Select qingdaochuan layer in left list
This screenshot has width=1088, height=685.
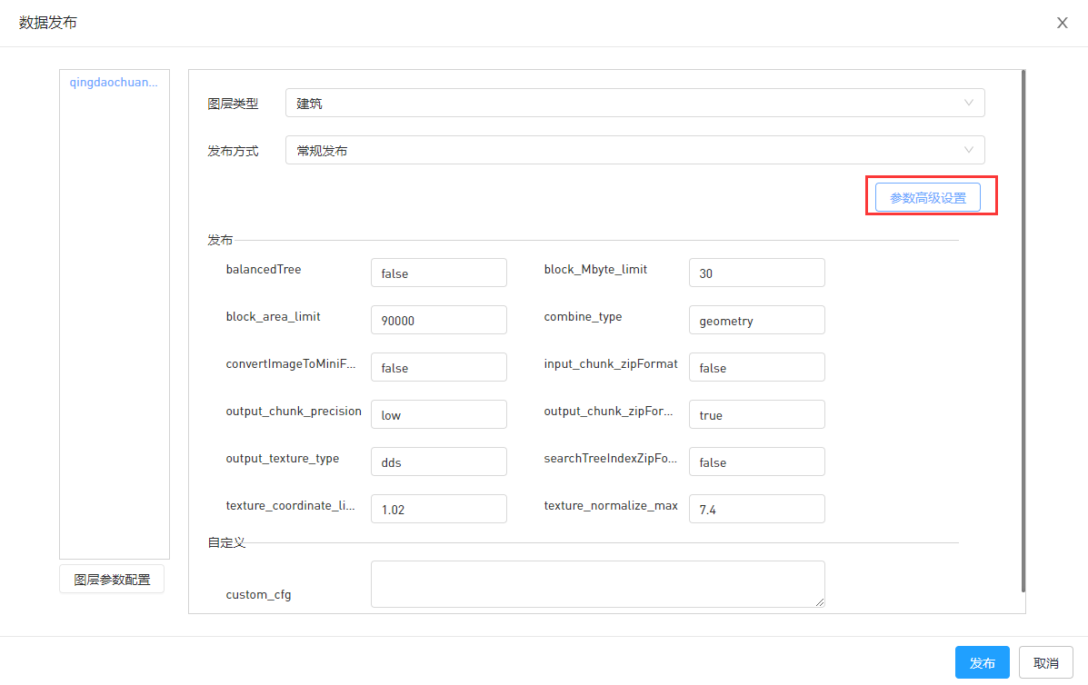coord(114,82)
